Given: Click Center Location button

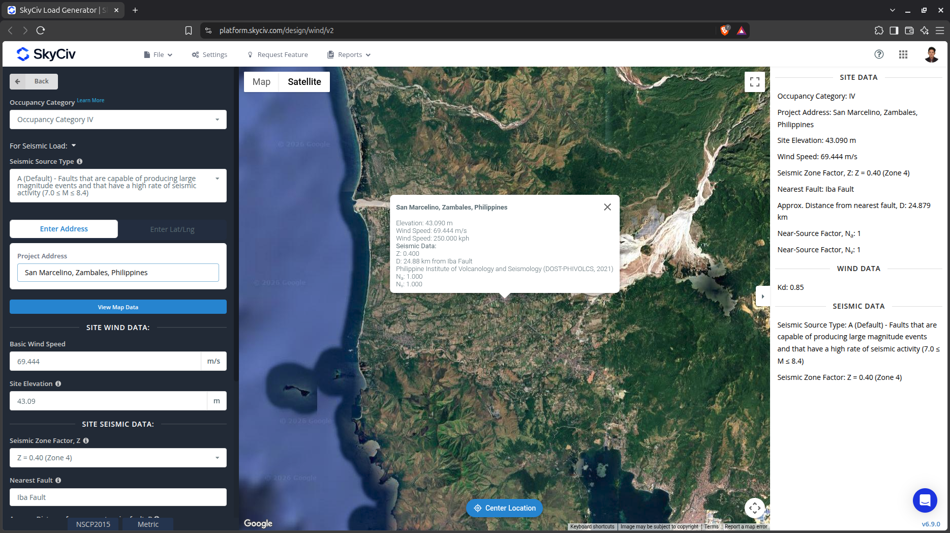Looking at the screenshot, I should [504, 508].
